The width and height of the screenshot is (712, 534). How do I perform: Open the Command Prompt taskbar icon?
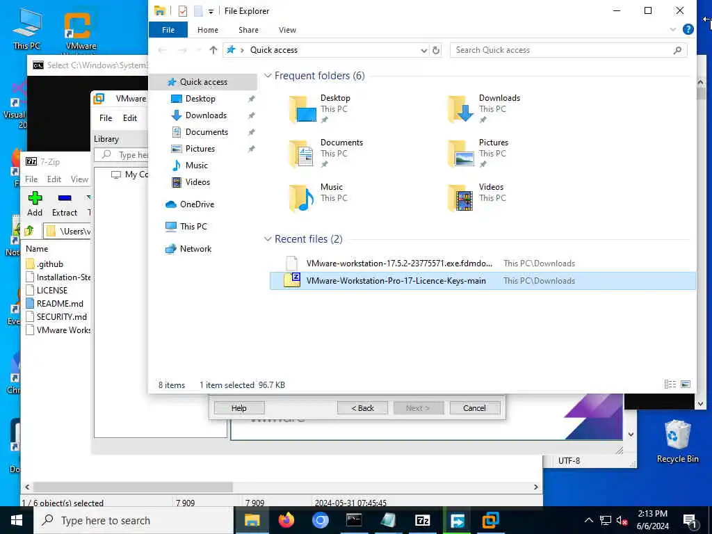[x=354, y=520]
